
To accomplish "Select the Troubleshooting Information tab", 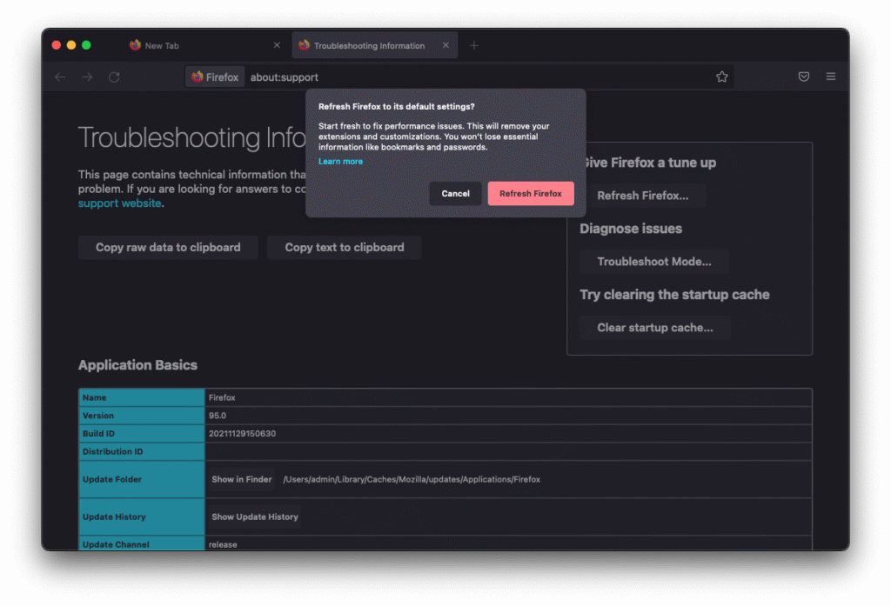I will pyautogui.click(x=369, y=46).
